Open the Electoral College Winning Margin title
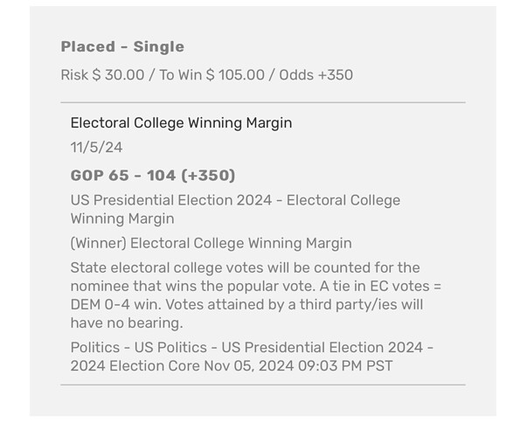Image resolution: width=527 pixels, height=437 pixels. [181, 123]
